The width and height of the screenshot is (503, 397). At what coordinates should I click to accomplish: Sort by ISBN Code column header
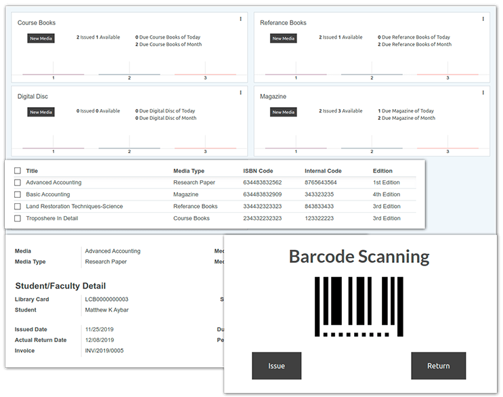tap(258, 171)
